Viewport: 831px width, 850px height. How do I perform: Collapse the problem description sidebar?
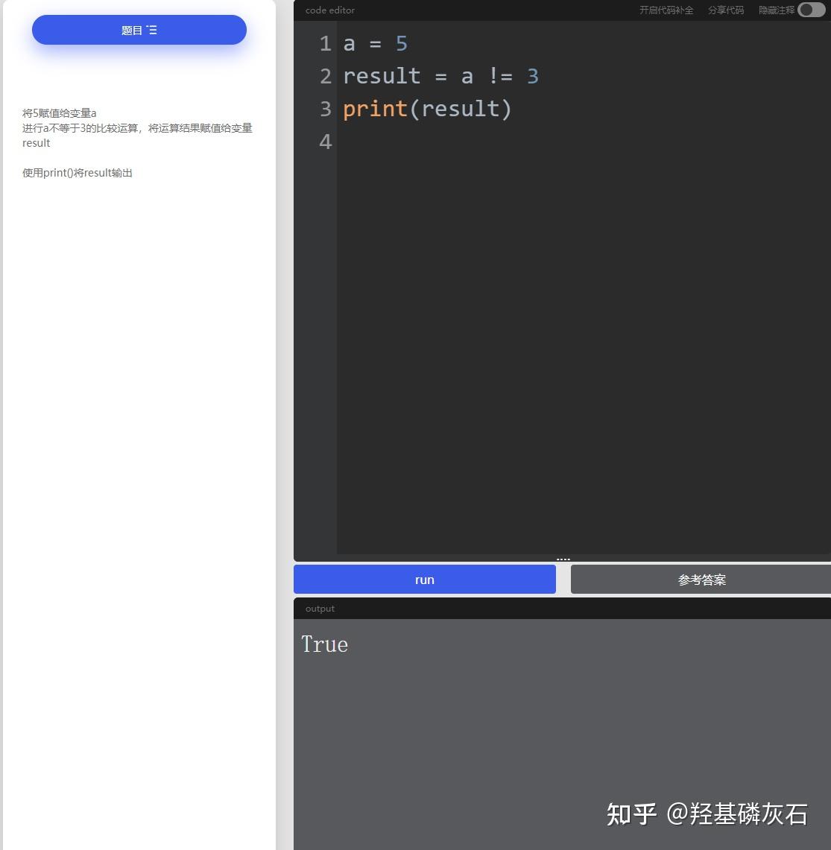[139, 30]
